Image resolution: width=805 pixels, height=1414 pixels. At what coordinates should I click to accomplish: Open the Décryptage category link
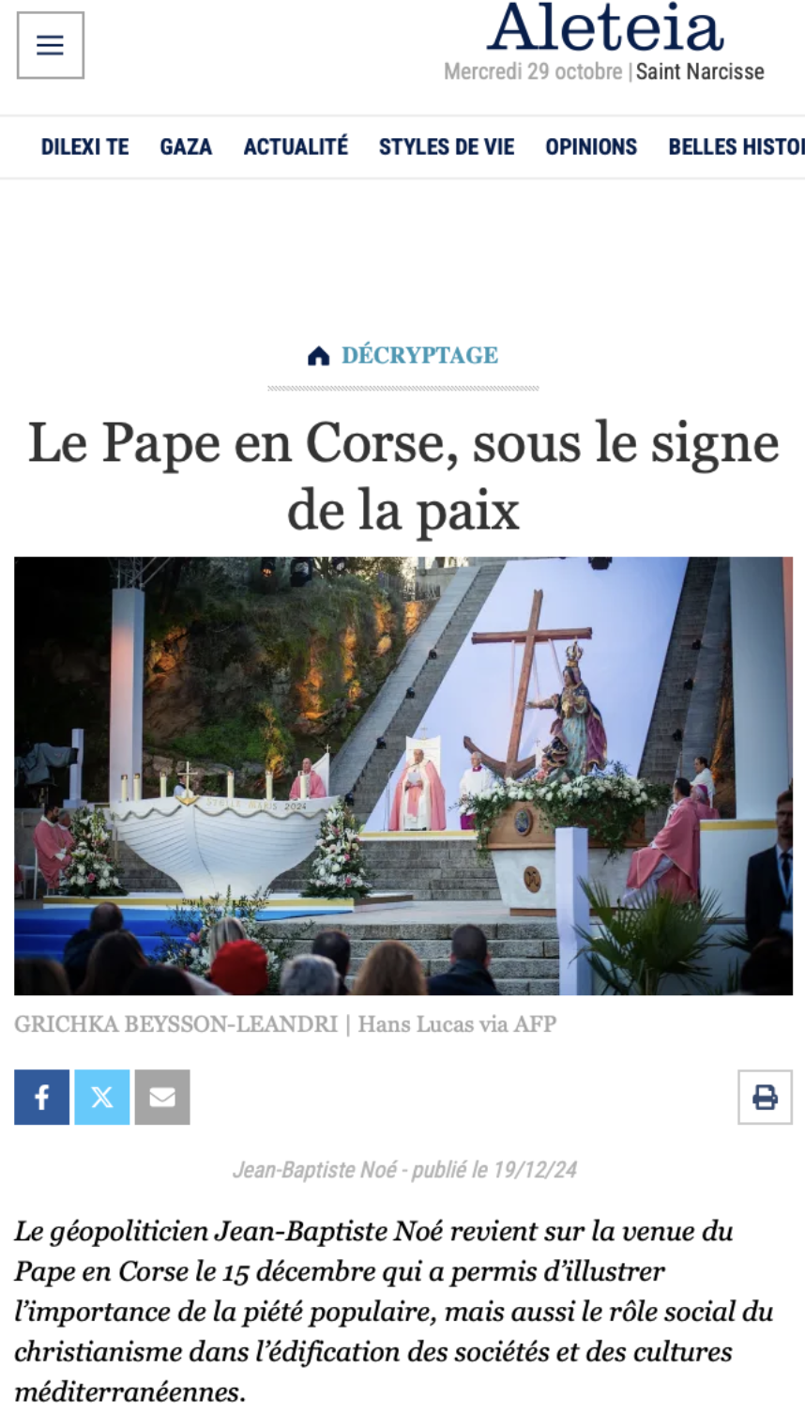[x=419, y=356]
